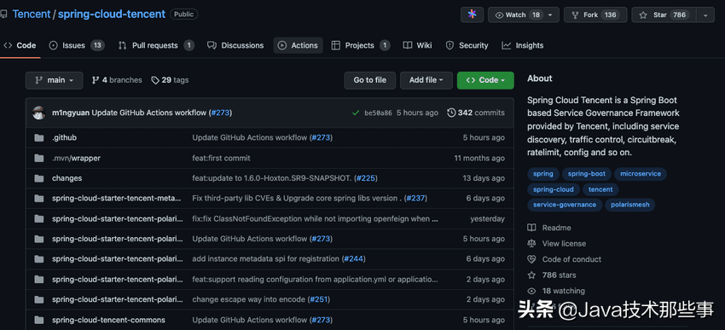Open the Security tab

tap(467, 45)
